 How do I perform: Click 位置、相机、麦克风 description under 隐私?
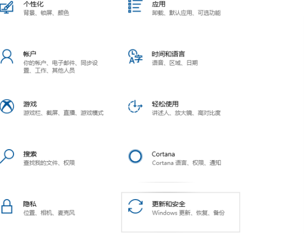coord(49,213)
